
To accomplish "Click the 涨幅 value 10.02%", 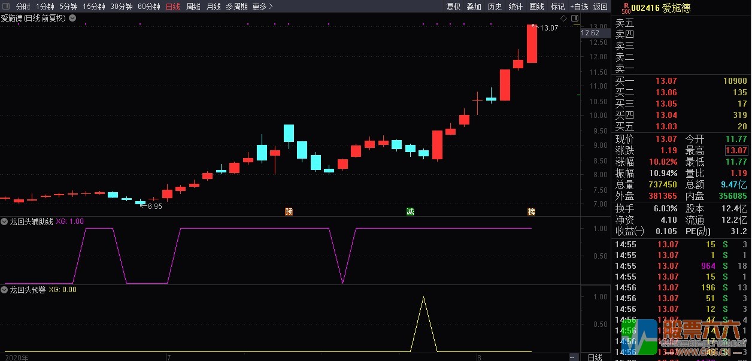I will pos(663,162).
